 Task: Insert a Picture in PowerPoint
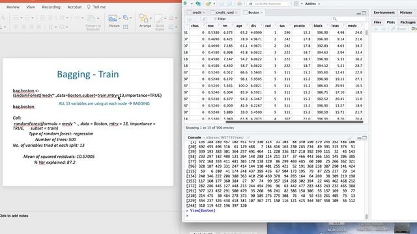point(113,18)
